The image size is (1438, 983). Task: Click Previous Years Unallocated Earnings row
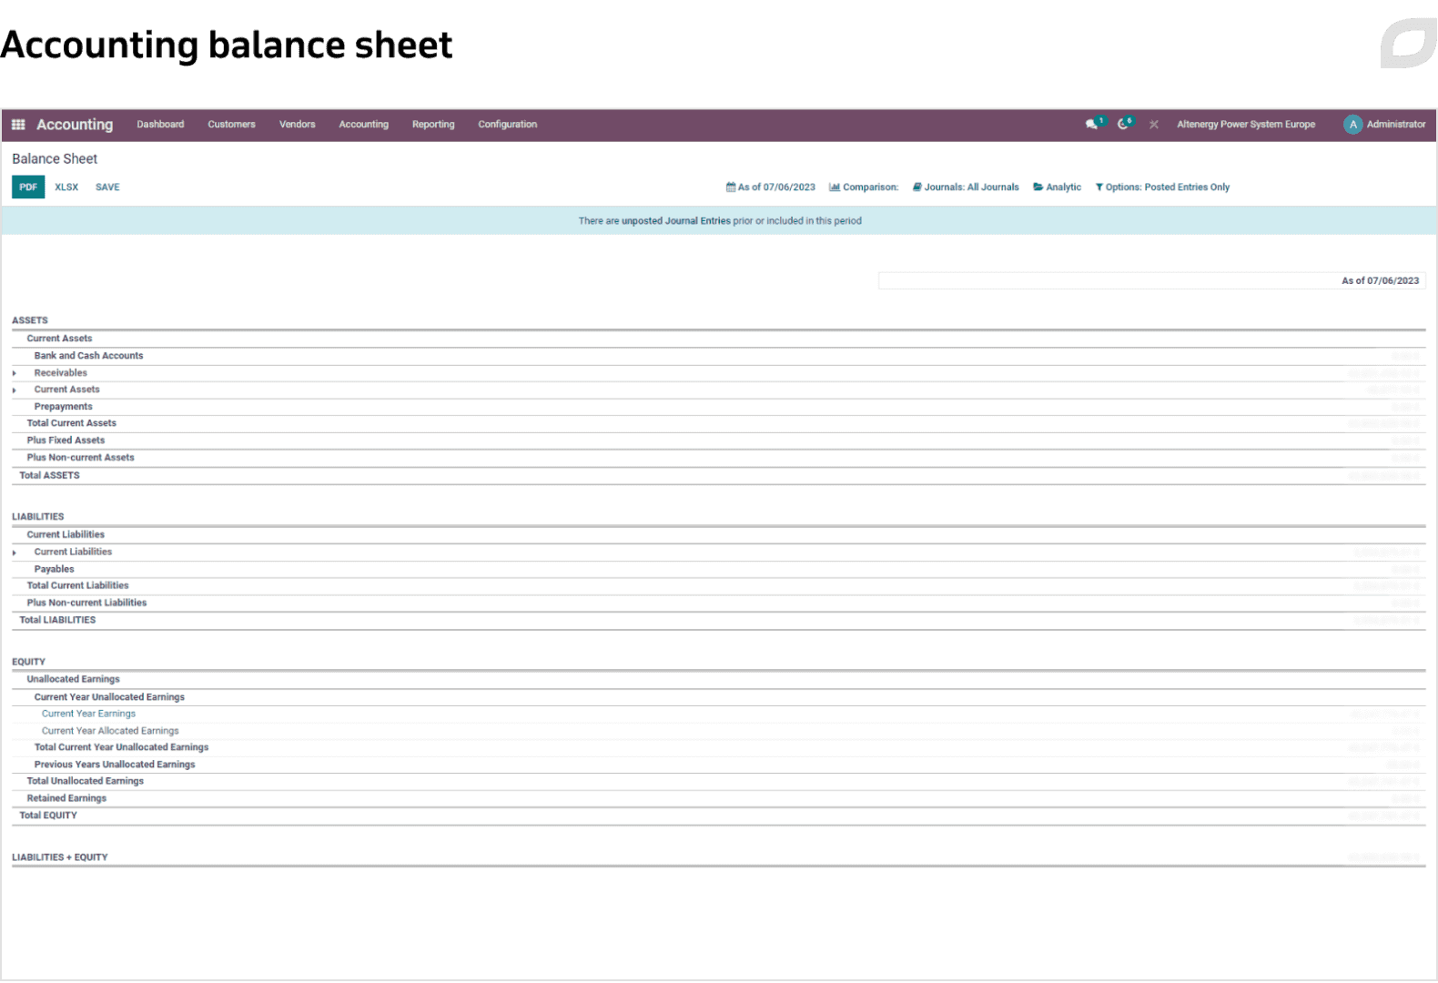click(x=718, y=765)
